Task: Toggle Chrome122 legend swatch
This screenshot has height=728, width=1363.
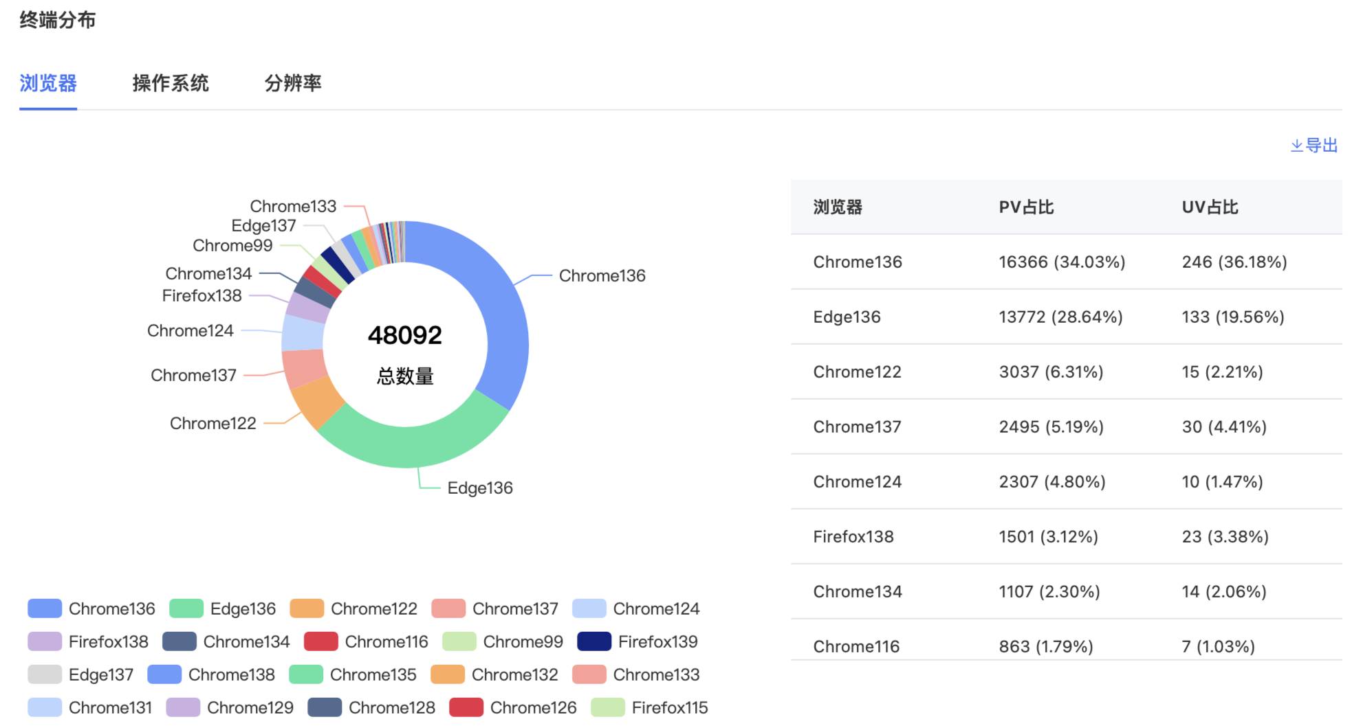Action: pyautogui.click(x=307, y=608)
